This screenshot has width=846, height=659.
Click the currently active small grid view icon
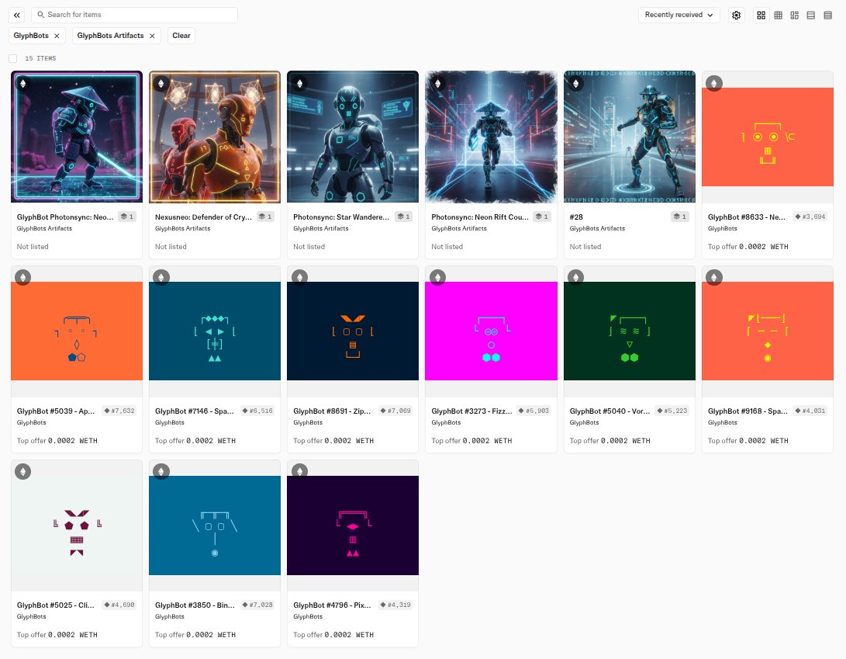(x=761, y=15)
